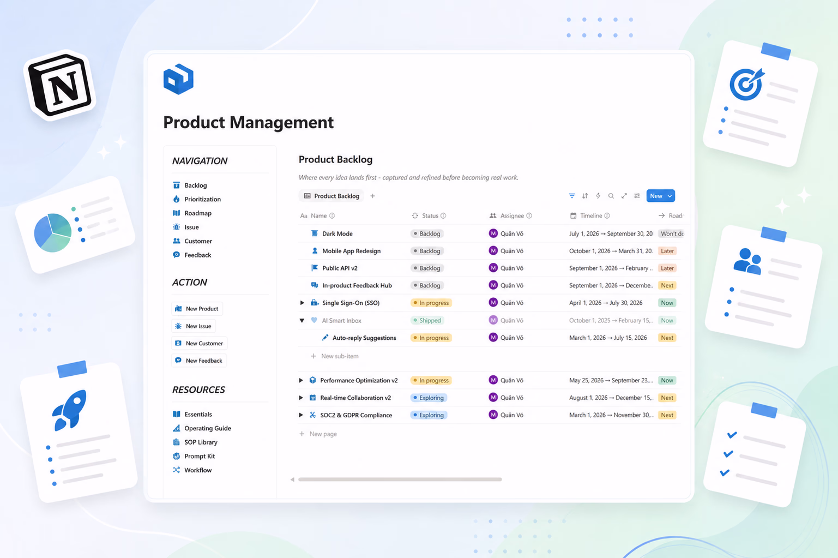Screen dimensions: 838x558
Task: Click the Mobile App Redesign person icon
Action: point(315,251)
